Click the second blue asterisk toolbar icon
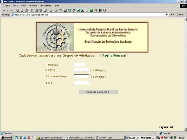 click(x=82, y=10)
